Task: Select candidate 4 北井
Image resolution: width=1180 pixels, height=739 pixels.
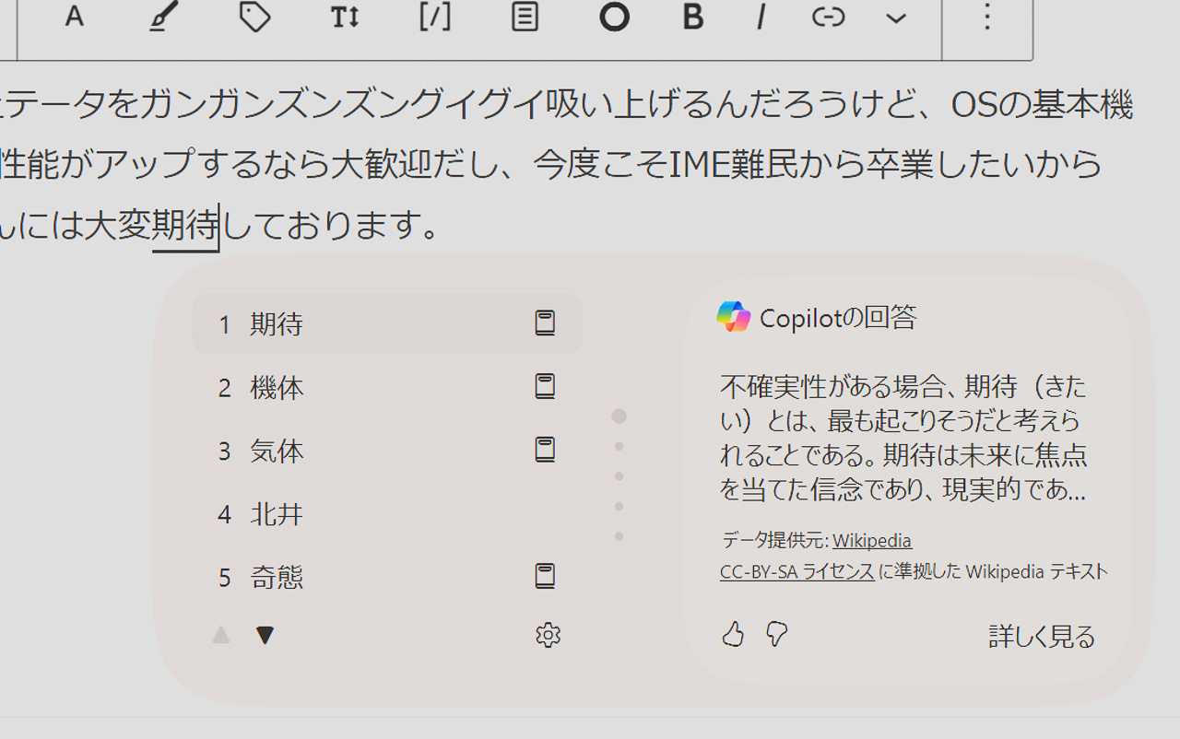Action: tap(277, 514)
